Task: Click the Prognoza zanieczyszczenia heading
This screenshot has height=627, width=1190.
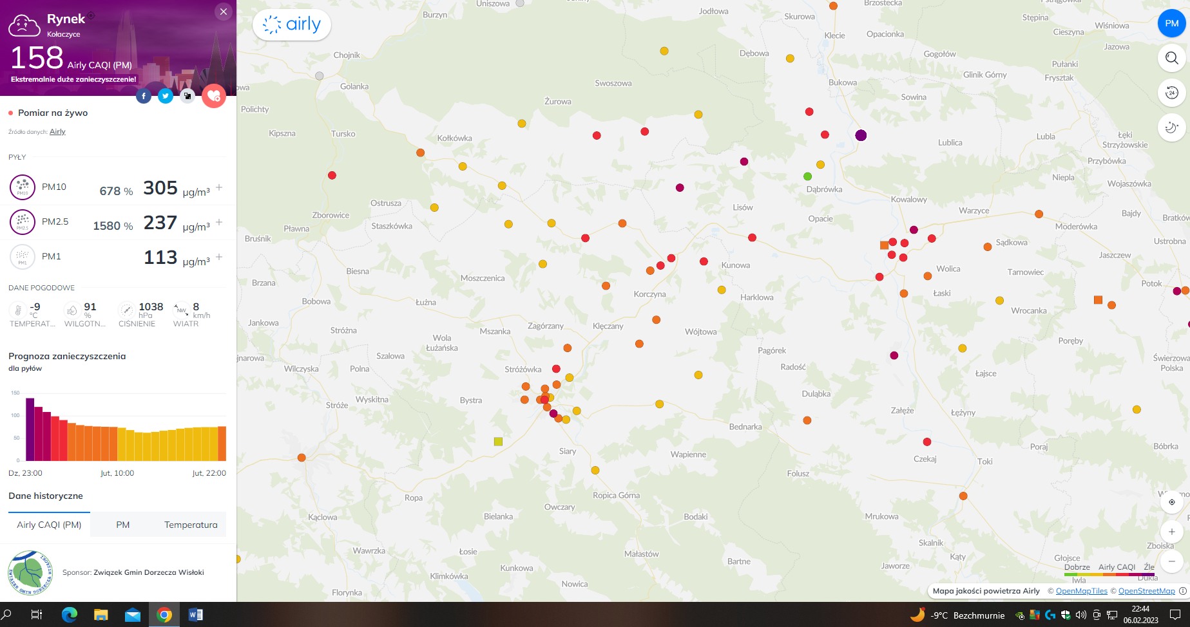Action: pyautogui.click(x=67, y=356)
